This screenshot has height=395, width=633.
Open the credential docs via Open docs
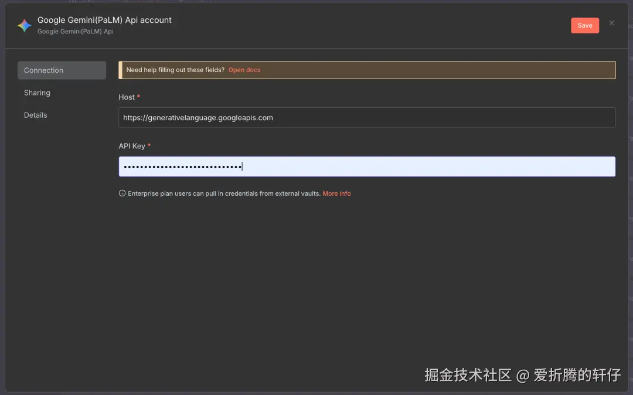[x=244, y=70]
